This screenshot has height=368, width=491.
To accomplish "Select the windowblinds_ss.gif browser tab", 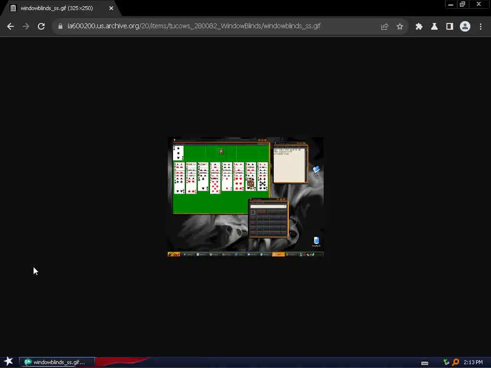I will 61,8.
